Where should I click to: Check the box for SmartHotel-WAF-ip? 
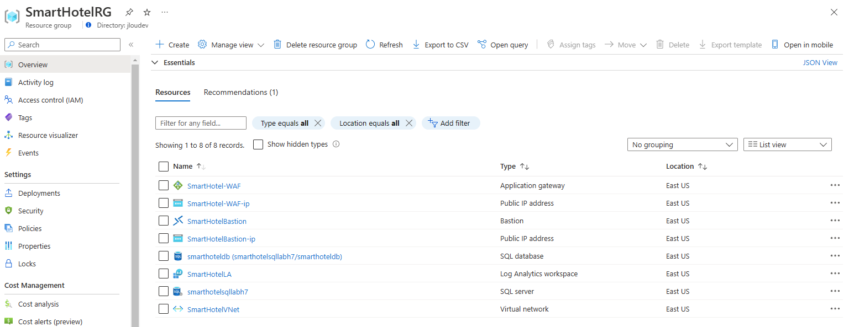coord(164,203)
